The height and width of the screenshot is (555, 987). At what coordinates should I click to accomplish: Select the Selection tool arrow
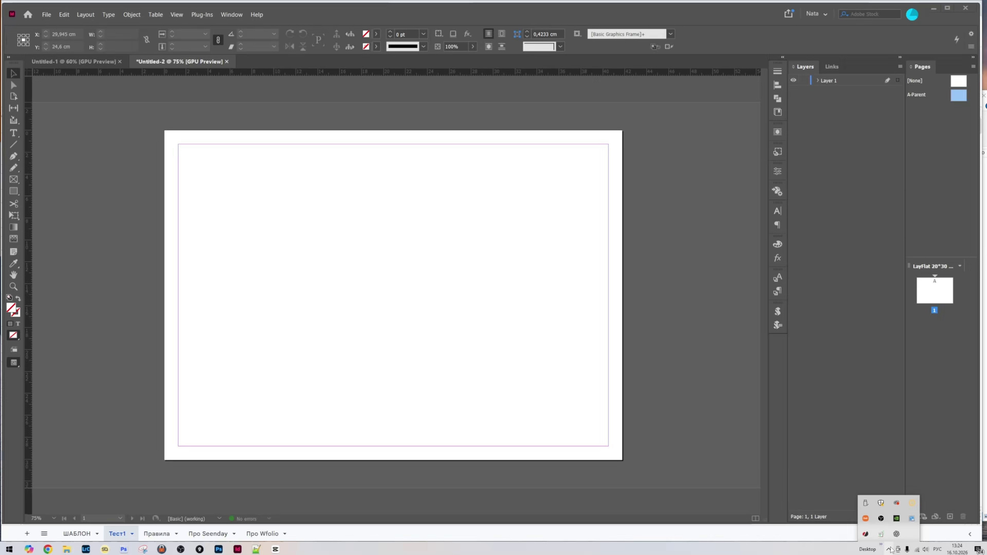[13, 73]
